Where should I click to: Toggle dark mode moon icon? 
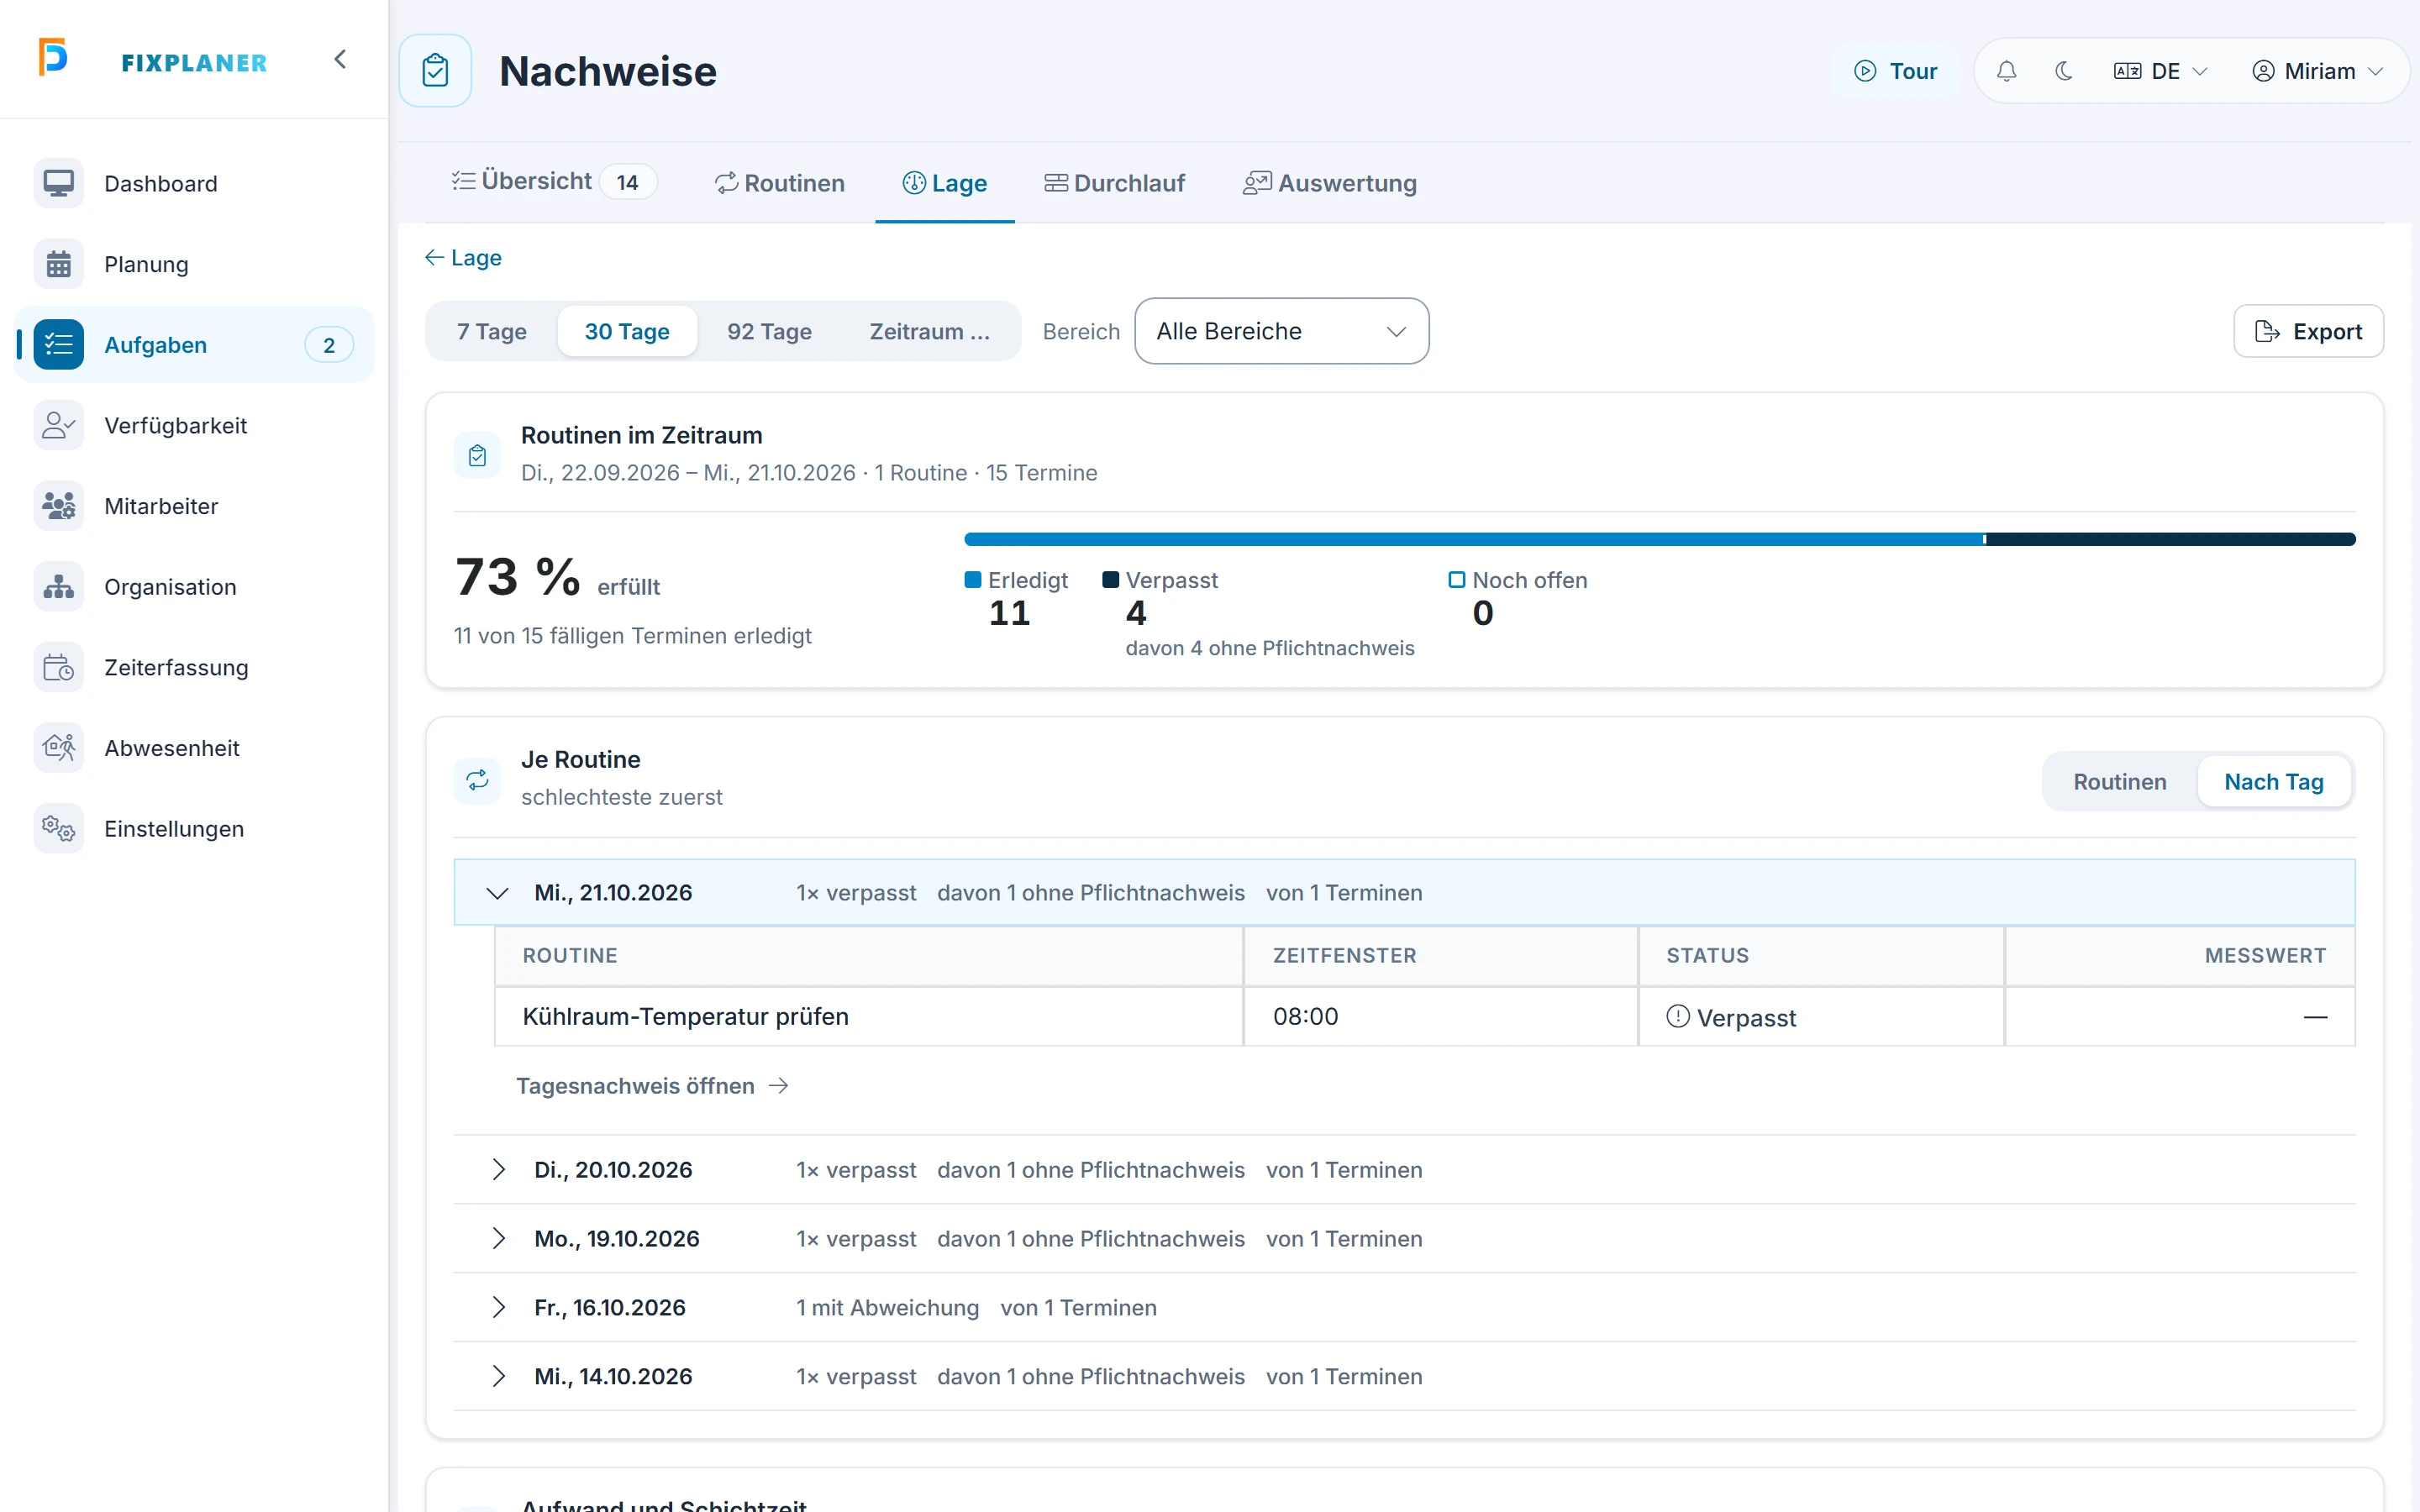click(2064, 71)
